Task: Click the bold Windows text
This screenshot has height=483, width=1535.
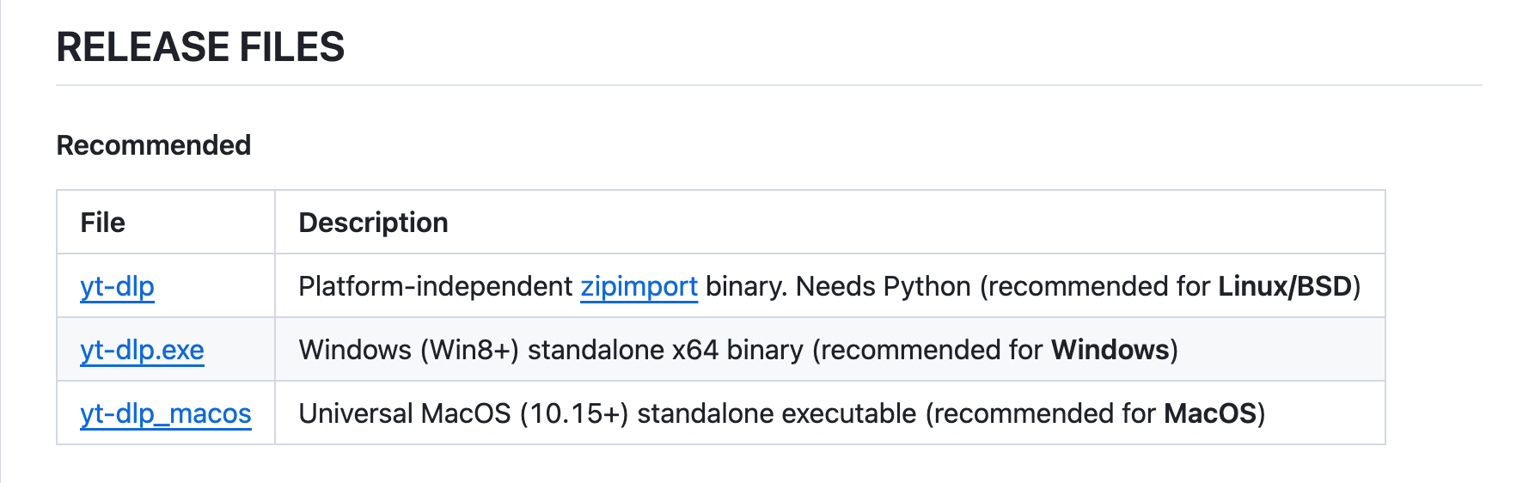Action: pos(1110,350)
